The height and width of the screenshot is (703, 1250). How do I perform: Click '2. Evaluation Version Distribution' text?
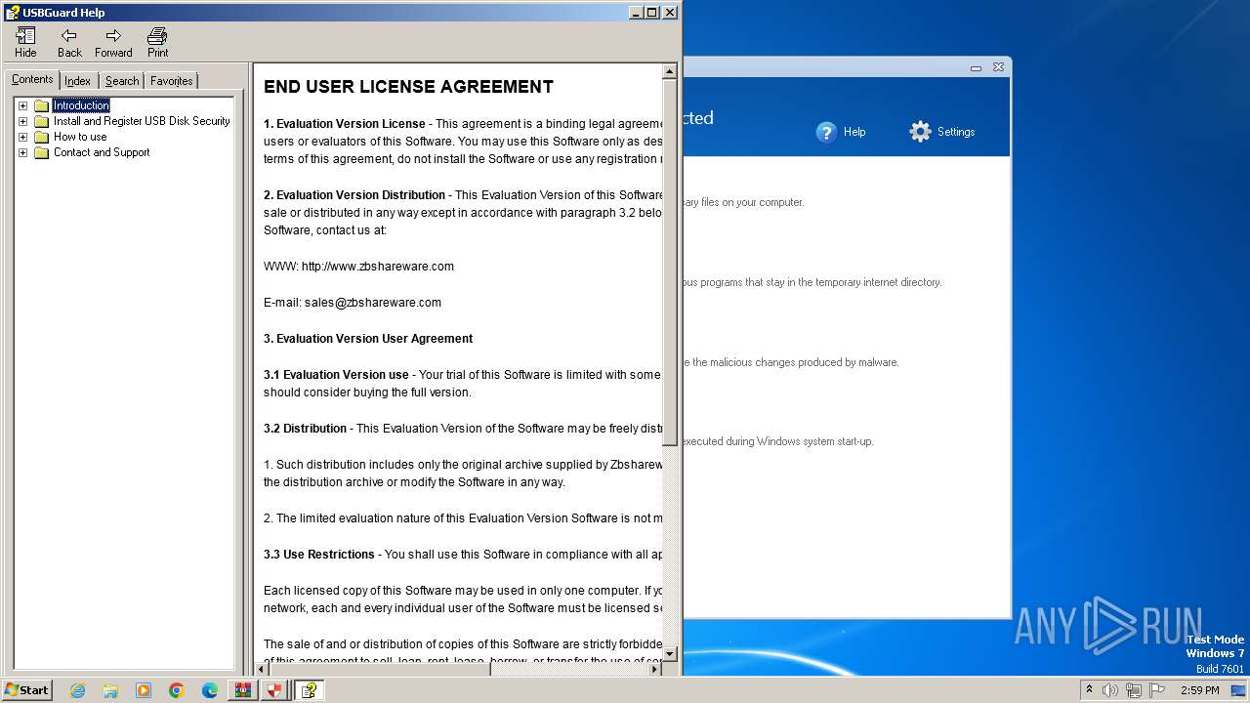click(x=354, y=195)
